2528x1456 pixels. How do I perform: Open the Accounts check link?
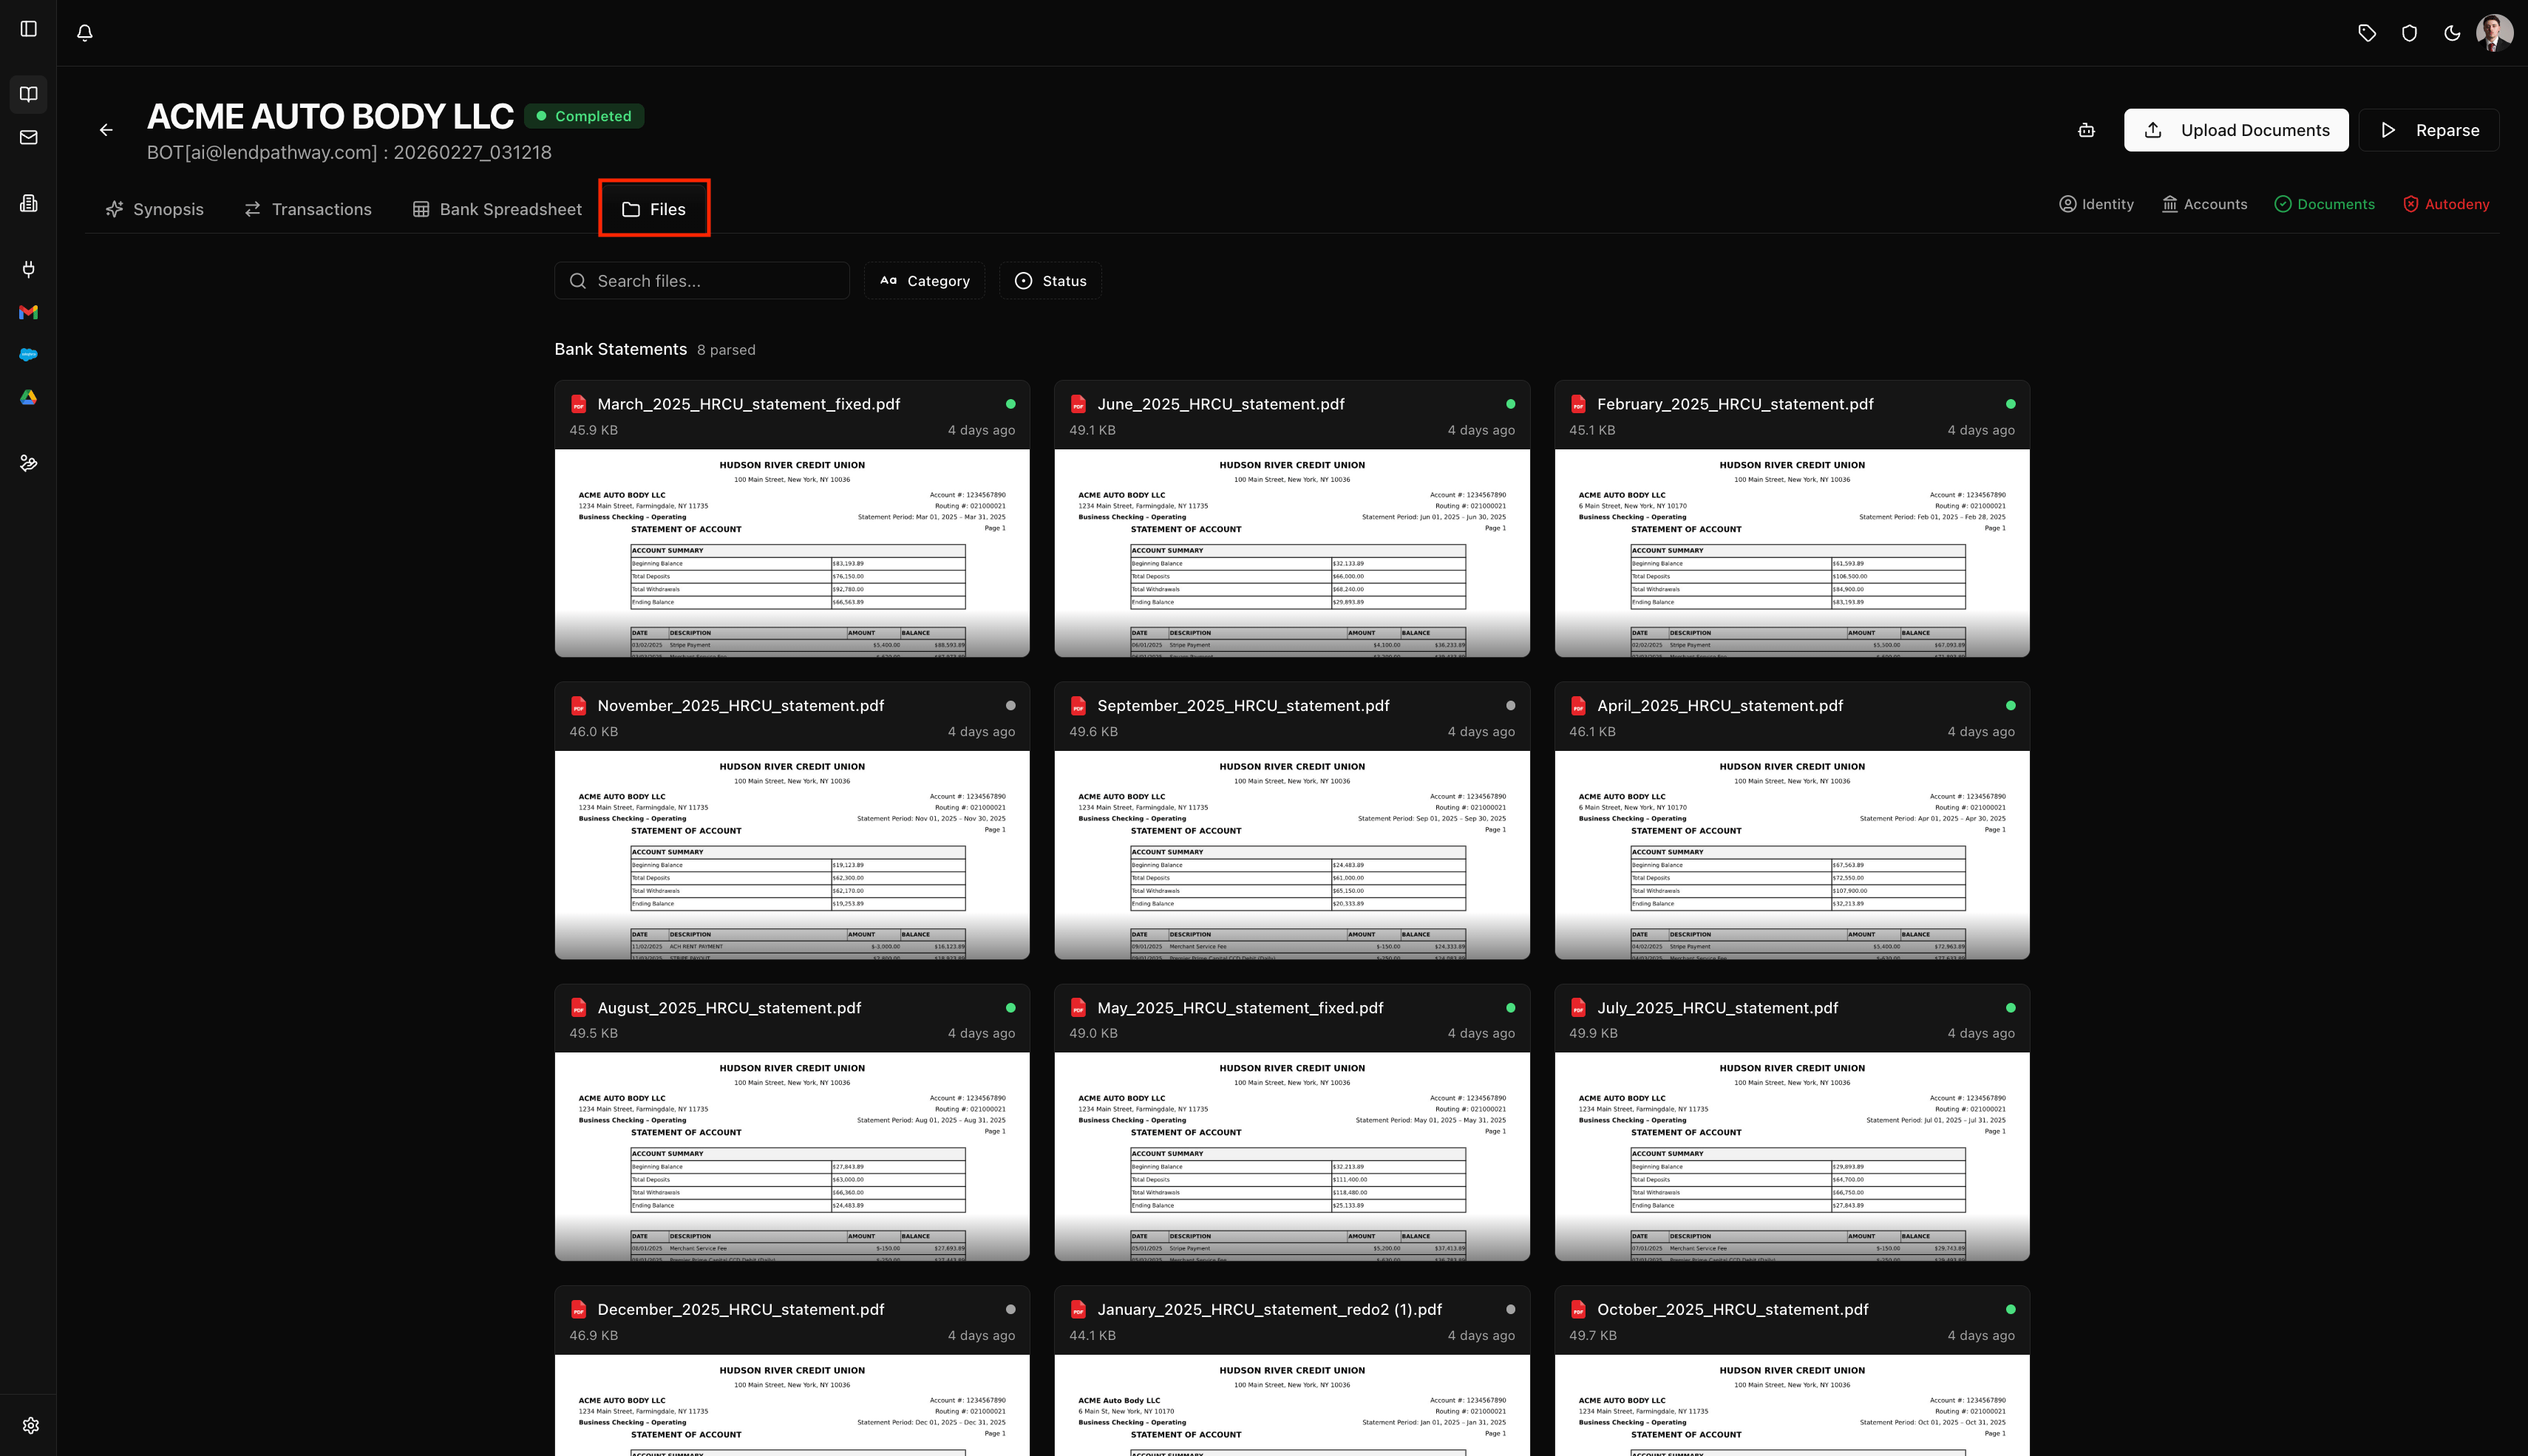(x=2204, y=204)
